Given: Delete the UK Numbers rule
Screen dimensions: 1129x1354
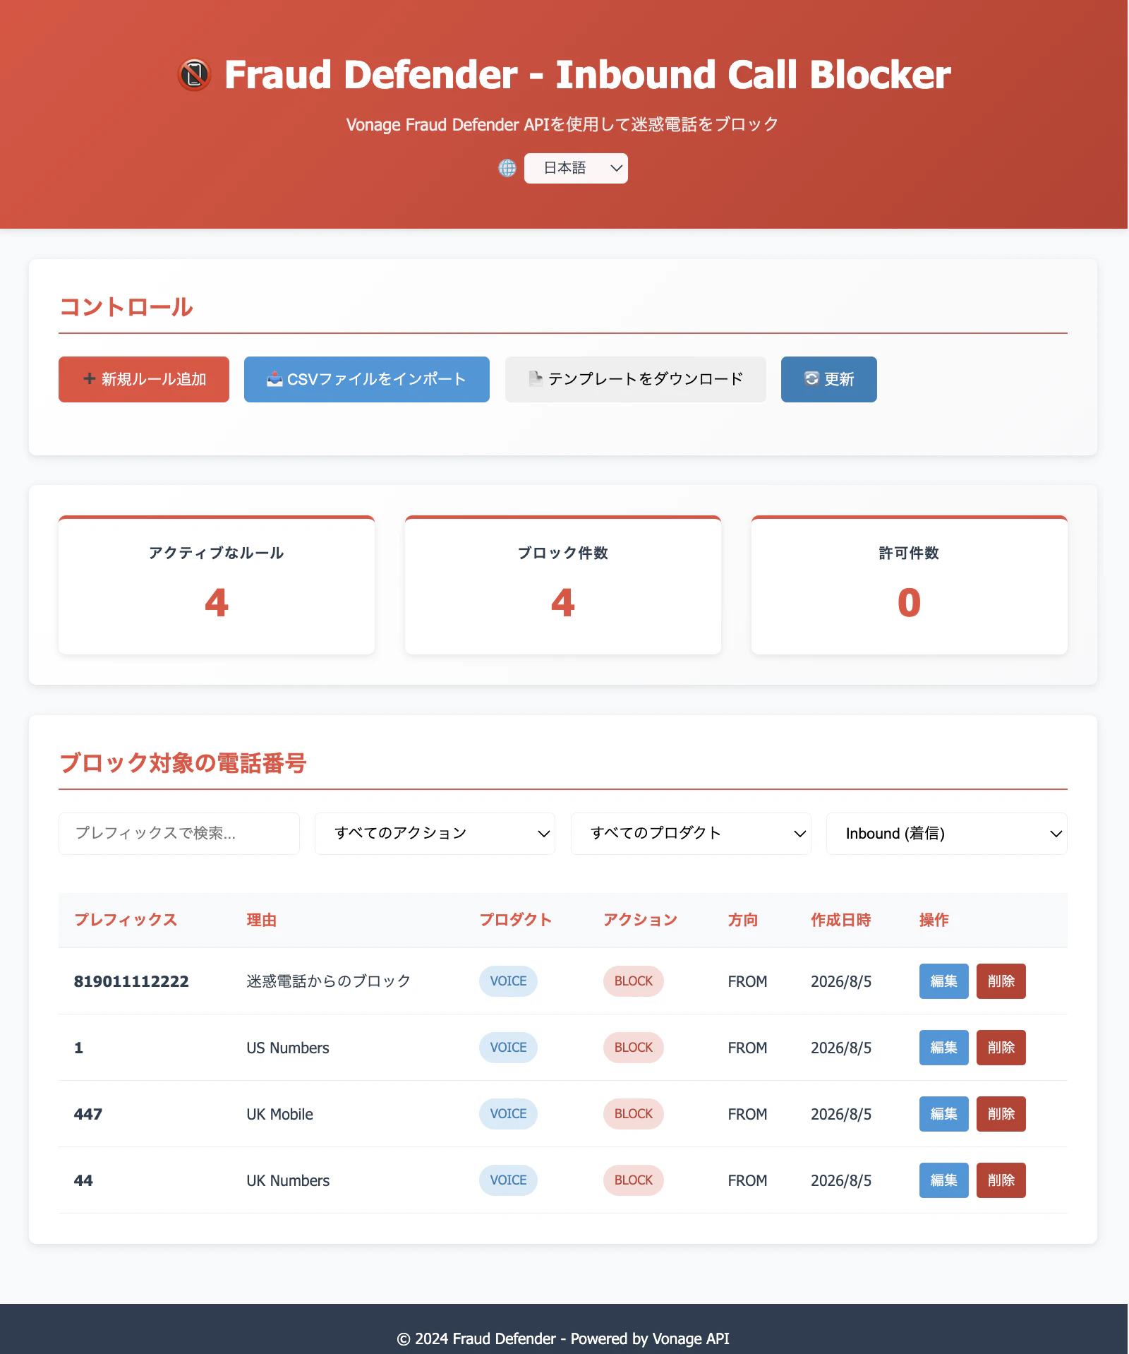Looking at the screenshot, I should click(1001, 1180).
